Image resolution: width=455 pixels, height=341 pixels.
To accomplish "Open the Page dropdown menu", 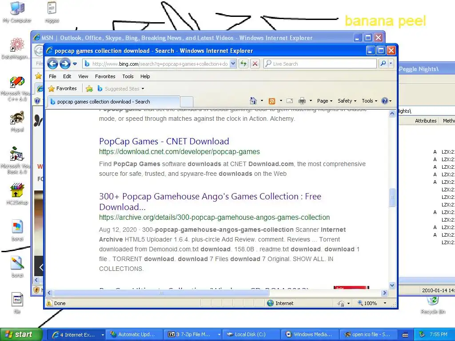I will click(324, 101).
